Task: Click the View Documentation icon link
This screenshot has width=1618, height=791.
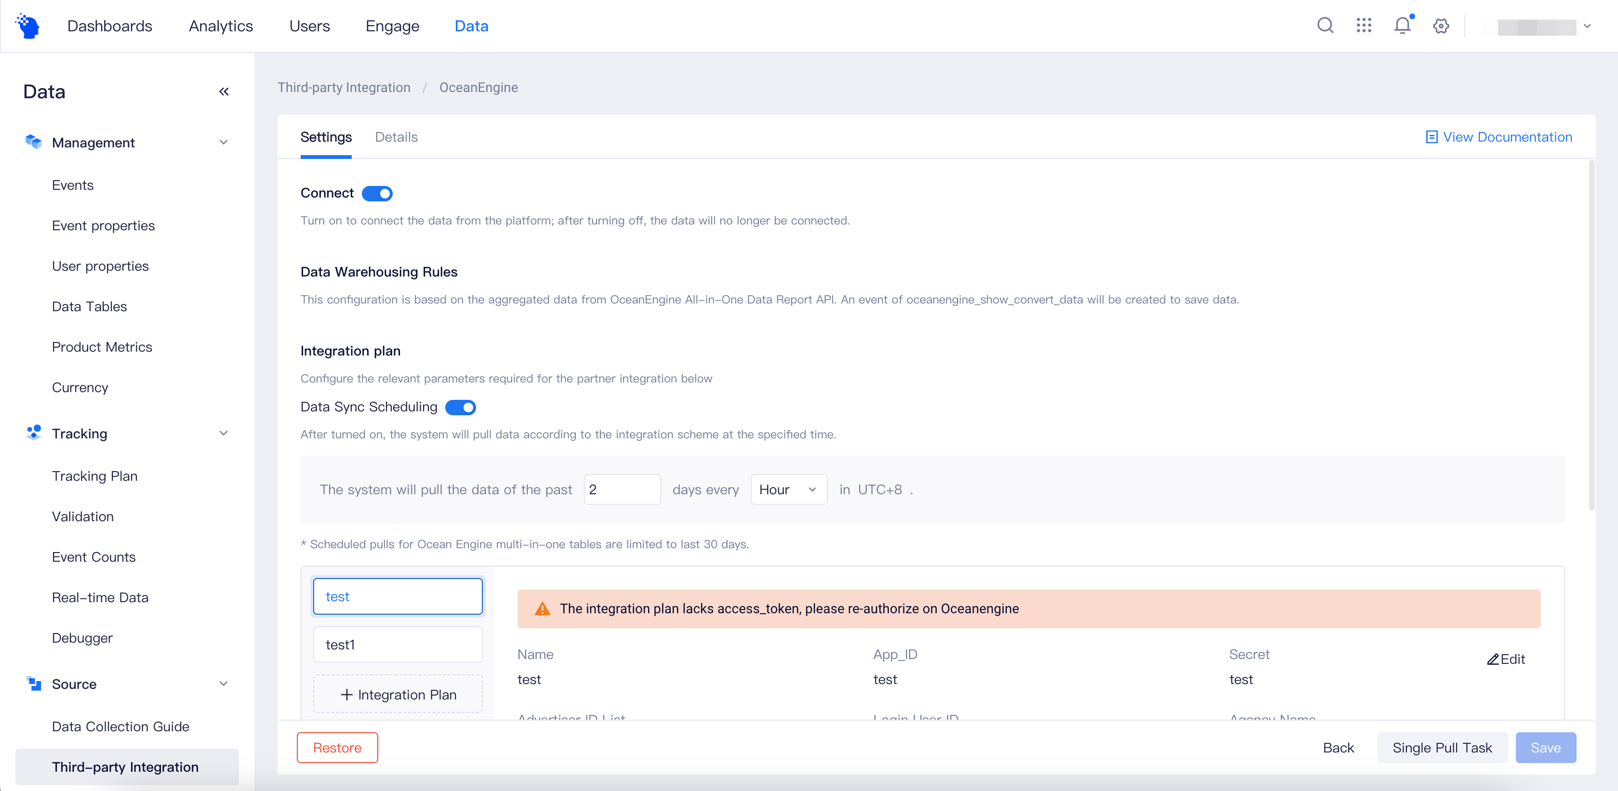Action: click(1432, 137)
